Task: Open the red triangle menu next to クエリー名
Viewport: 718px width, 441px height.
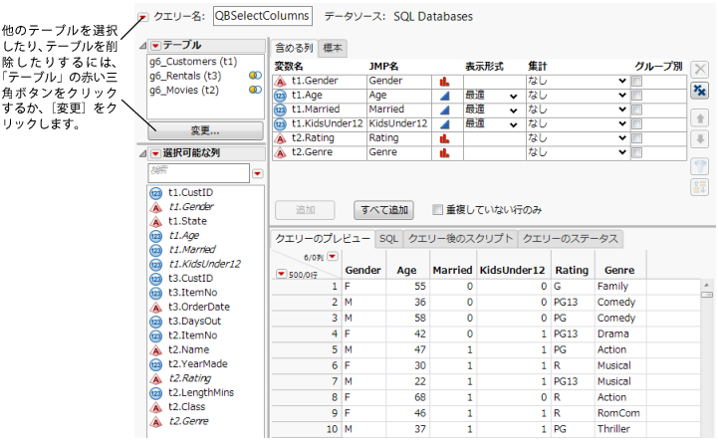Action: pyautogui.click(x=143, y=17)
